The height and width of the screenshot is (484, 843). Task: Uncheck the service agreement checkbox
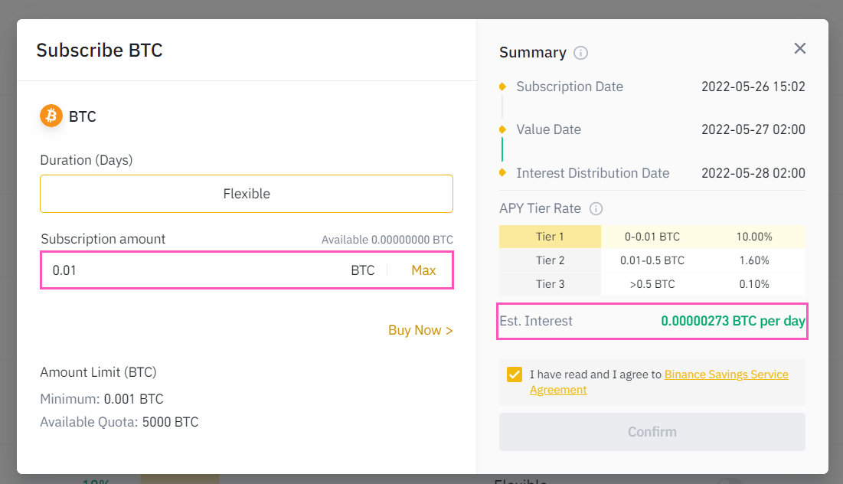coord(515,375)
